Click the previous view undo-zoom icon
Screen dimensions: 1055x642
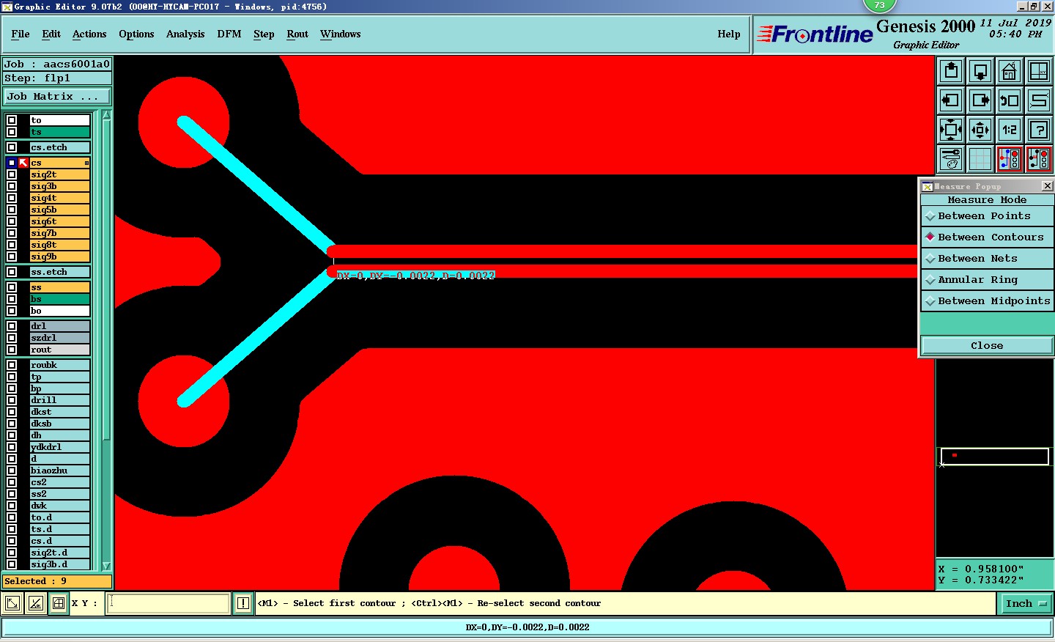click(1010, 100)
